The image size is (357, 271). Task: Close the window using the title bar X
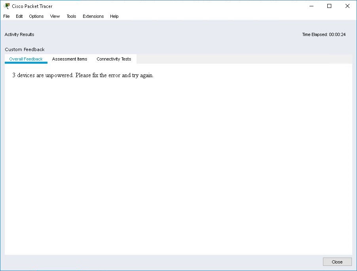(347, 6)
